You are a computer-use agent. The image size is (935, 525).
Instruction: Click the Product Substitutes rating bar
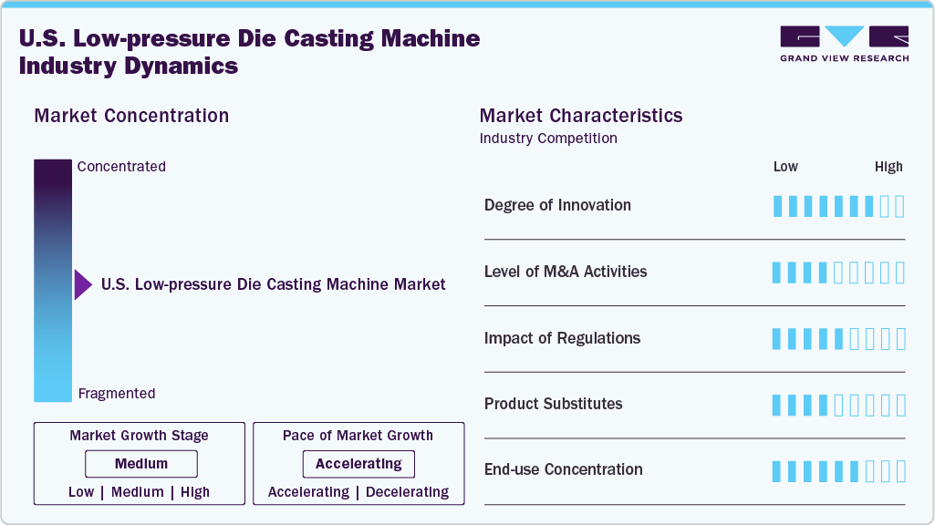pos(838,405)
